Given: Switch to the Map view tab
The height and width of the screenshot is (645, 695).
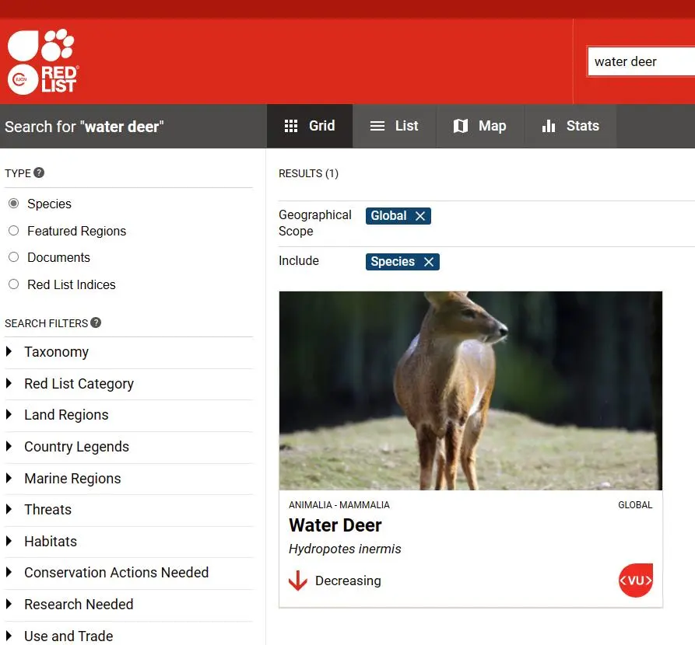Looking at the screenshot, I should (480, 126).
